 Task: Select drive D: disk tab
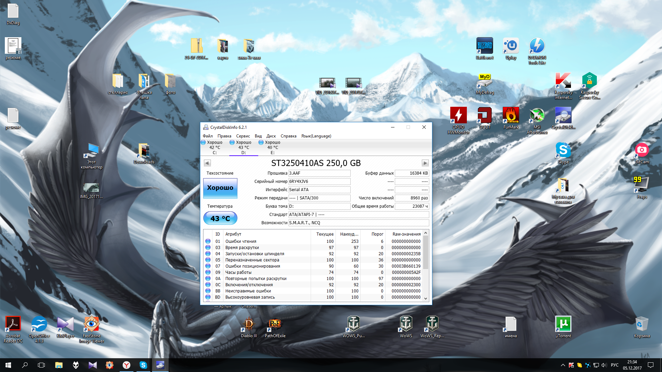[x=243, y=147]
